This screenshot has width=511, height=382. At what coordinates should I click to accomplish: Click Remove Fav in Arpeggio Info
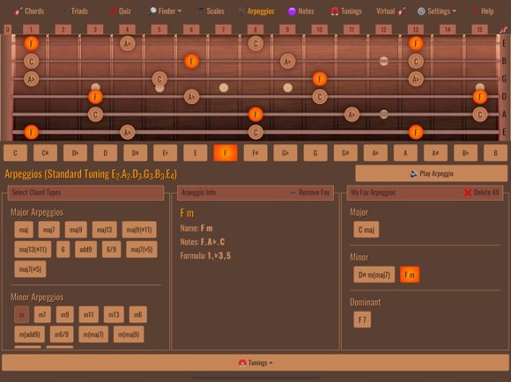tap(310, 193)
